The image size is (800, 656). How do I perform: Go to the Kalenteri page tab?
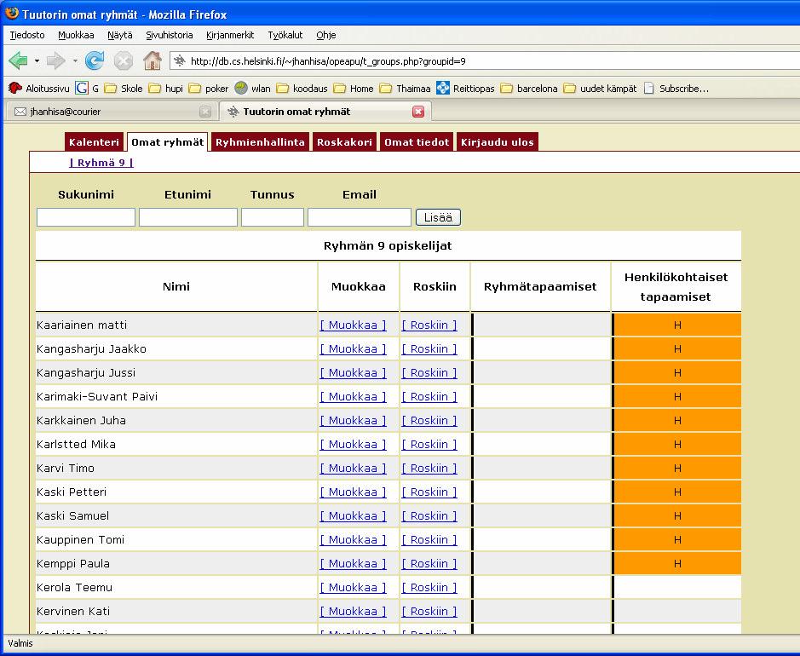[94, 141]
